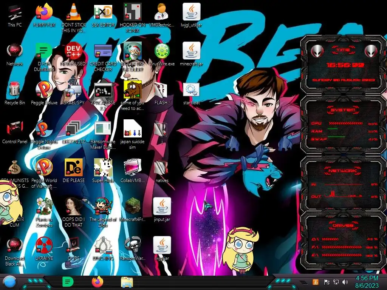
Task: Open the Plants vs Zombies shortcut
Action: pyautogui.click(x=44, y=213)
